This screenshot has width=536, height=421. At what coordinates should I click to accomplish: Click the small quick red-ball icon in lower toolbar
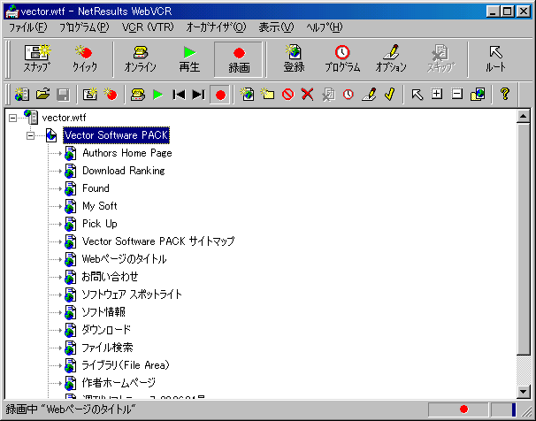(x=111, y=94)
